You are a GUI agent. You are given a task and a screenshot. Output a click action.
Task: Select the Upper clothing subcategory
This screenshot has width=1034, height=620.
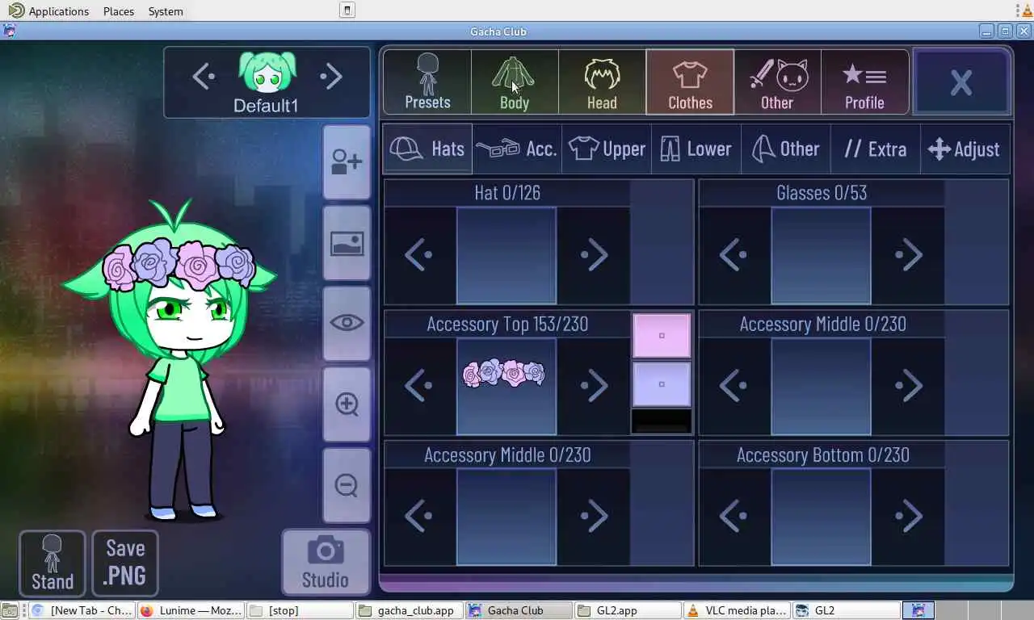click(x=607, y=149)
